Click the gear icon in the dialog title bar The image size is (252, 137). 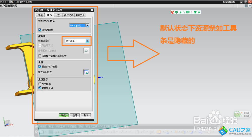point(37,10)
